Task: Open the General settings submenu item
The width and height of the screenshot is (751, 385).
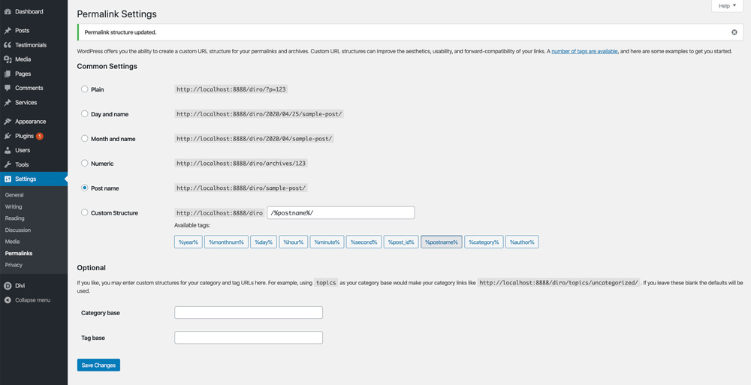Action: [x=14, y=195]
